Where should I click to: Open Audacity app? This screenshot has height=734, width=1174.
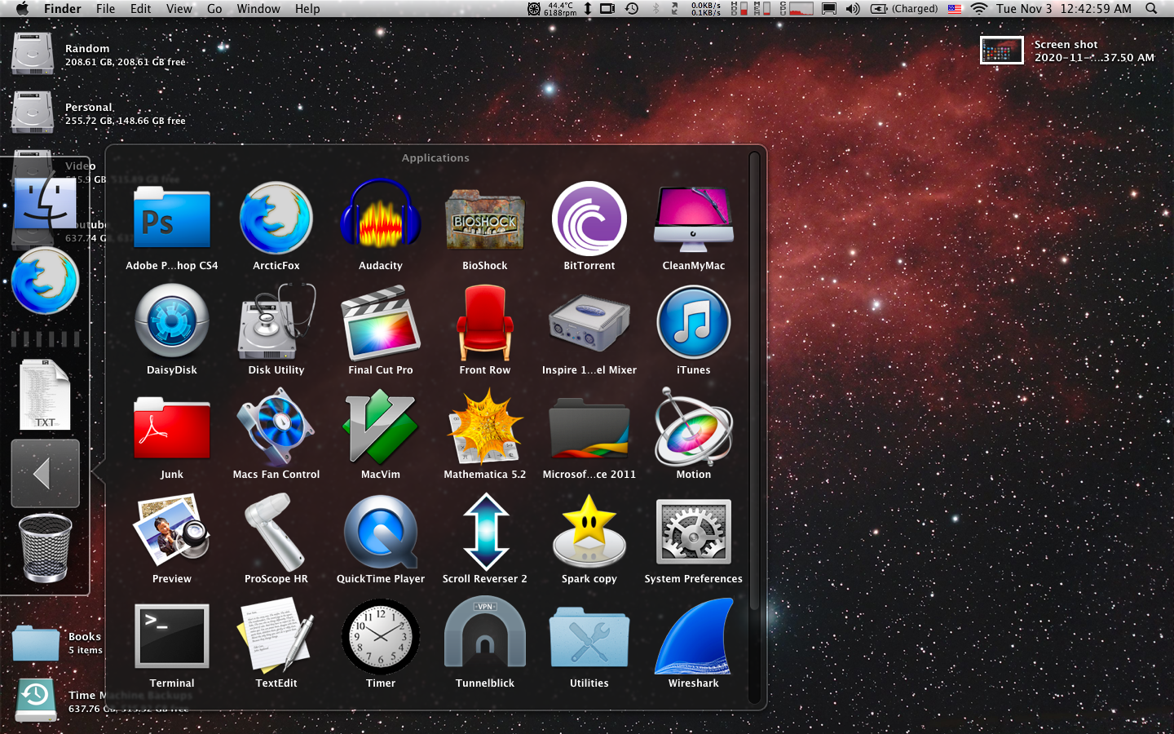click(x=381, y=215)
